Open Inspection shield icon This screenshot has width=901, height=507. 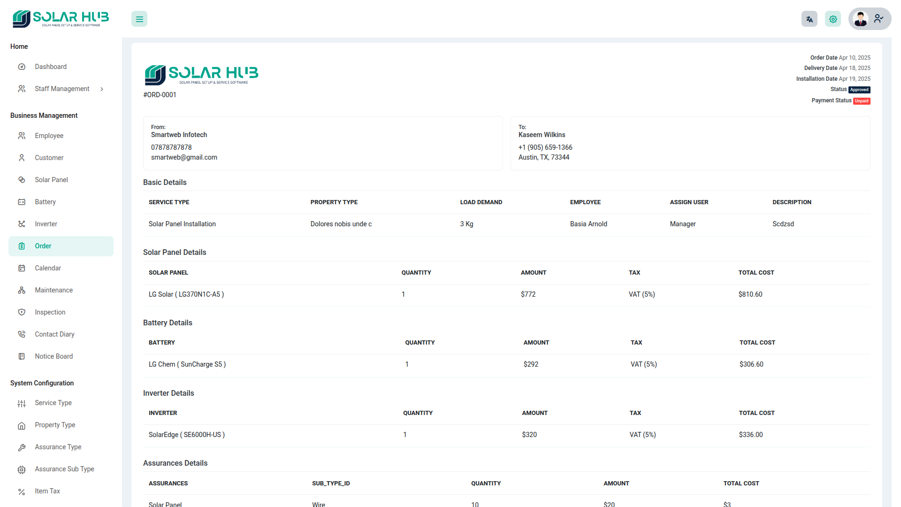tap(22, 312)
